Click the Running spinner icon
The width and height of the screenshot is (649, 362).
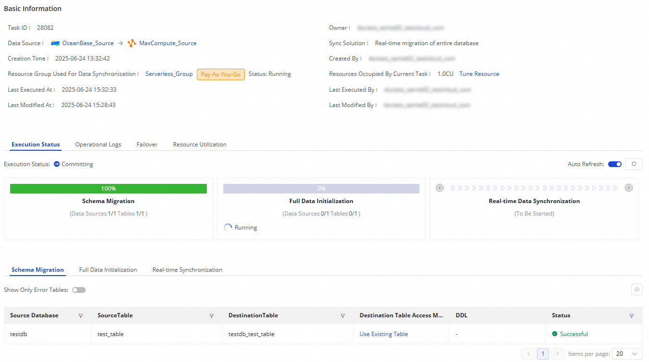(228, 228)
